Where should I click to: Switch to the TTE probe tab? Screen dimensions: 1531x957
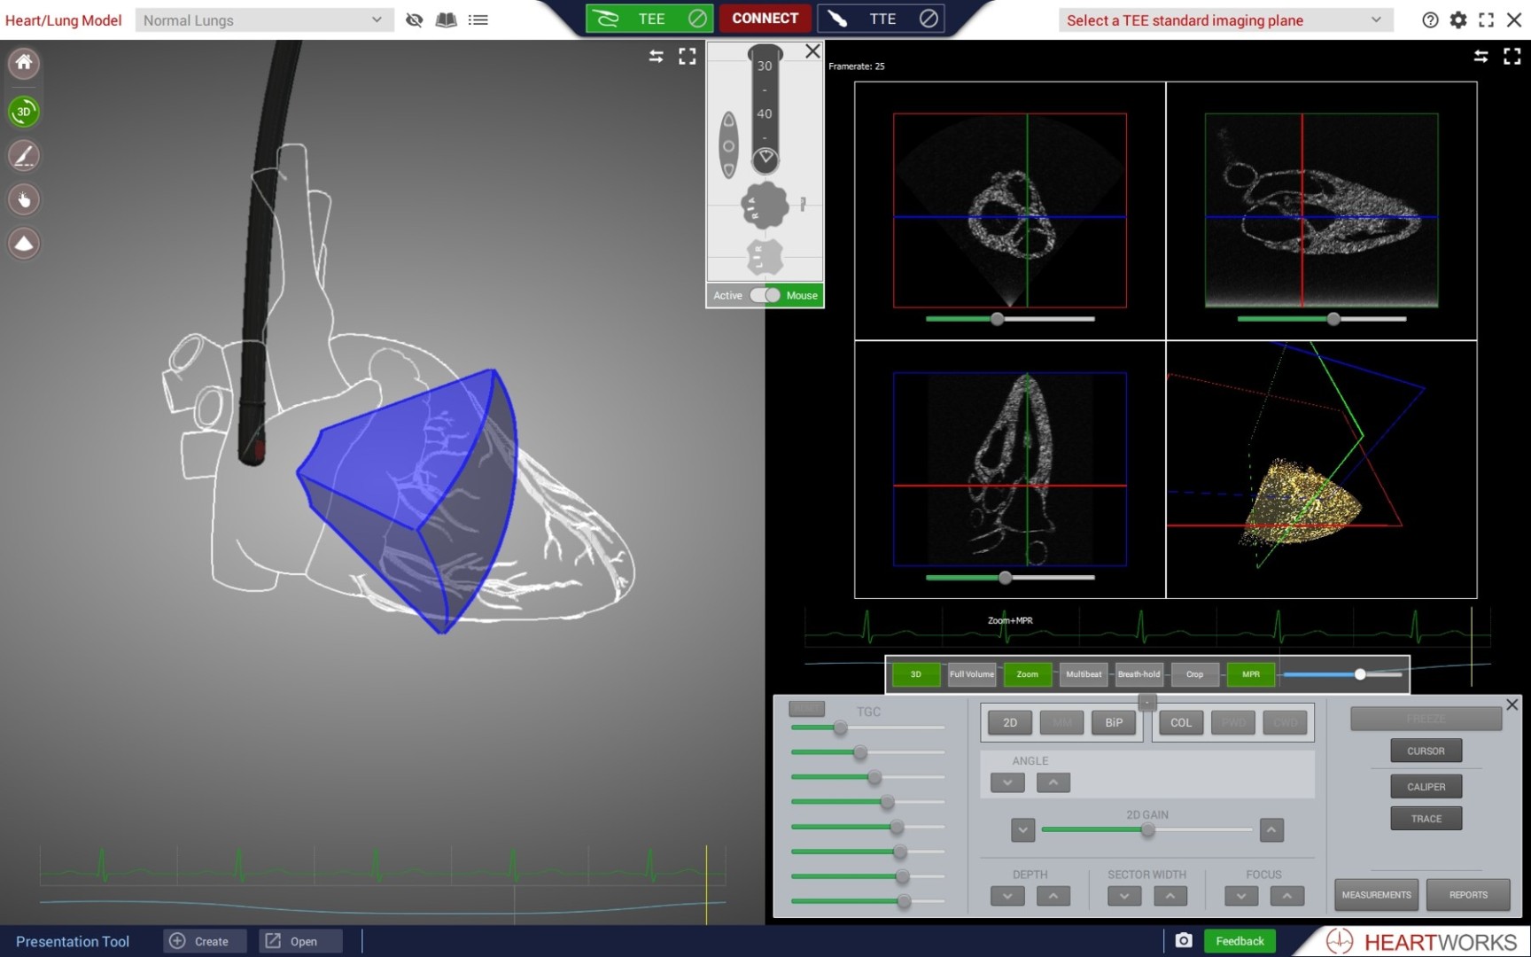coord(881,19)
